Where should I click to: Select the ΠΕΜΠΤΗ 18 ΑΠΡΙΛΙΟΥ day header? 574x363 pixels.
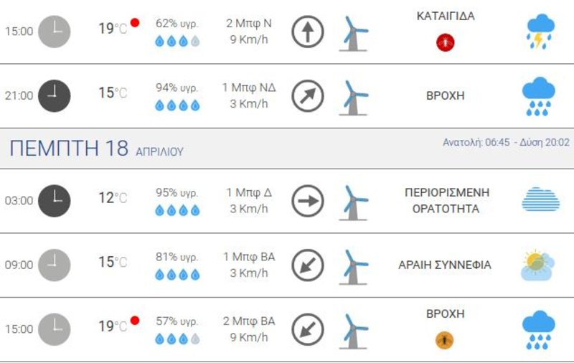coord(96,148)
